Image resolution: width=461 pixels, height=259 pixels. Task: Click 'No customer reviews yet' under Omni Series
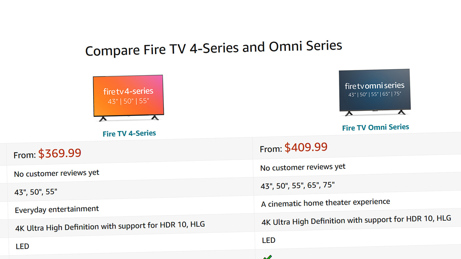(x=303, y=167)
